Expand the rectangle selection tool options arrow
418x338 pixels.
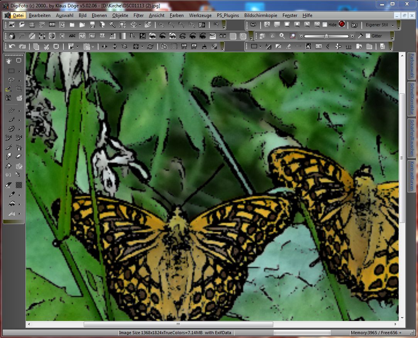[x=19, y=71]
